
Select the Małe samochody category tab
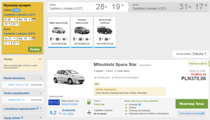(x=59, y=32)
